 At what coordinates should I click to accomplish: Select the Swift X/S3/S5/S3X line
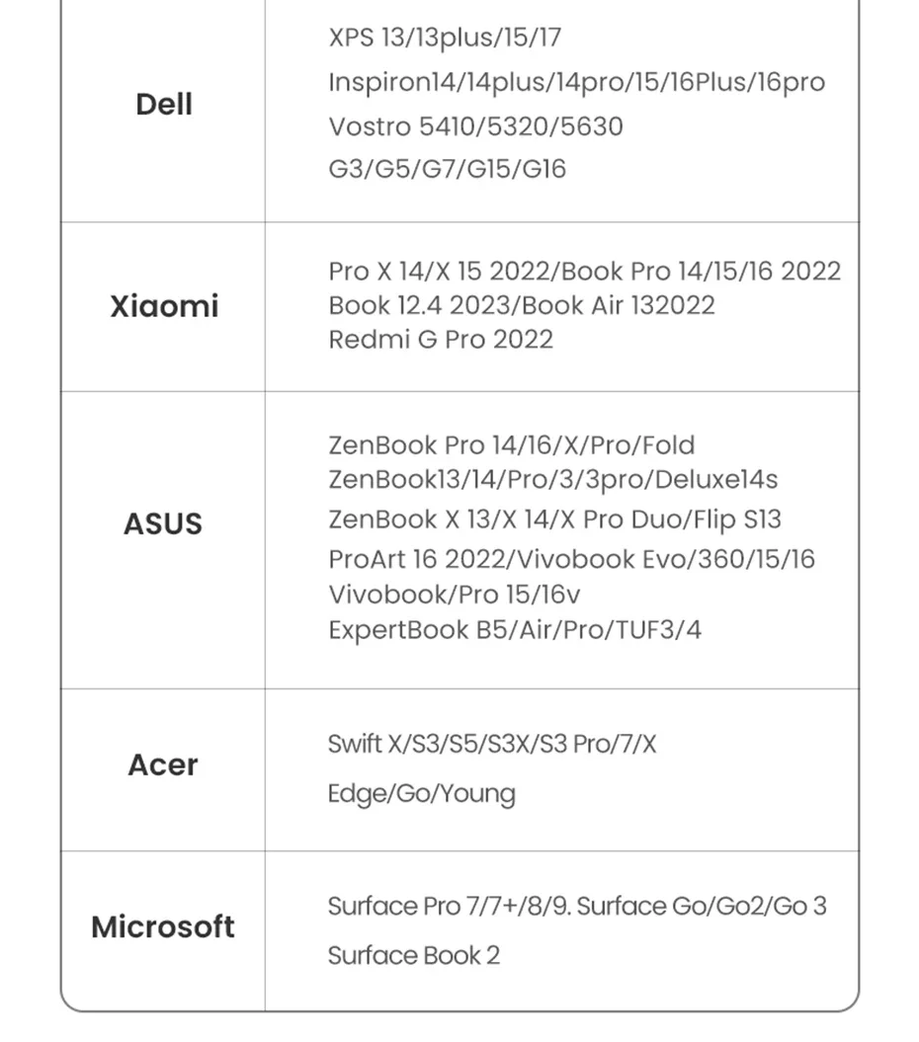click(x=491, y=744)
